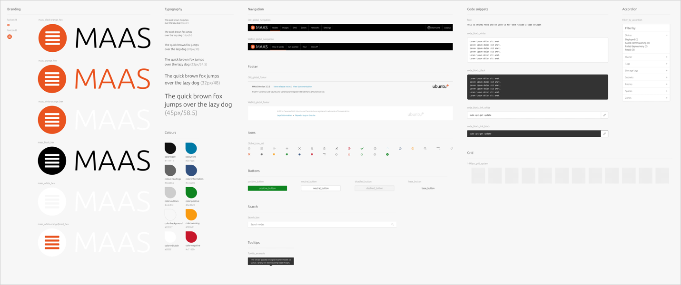681x285 pixels.
Task: Click into the Search nodes input field
Action: (322, 224)
